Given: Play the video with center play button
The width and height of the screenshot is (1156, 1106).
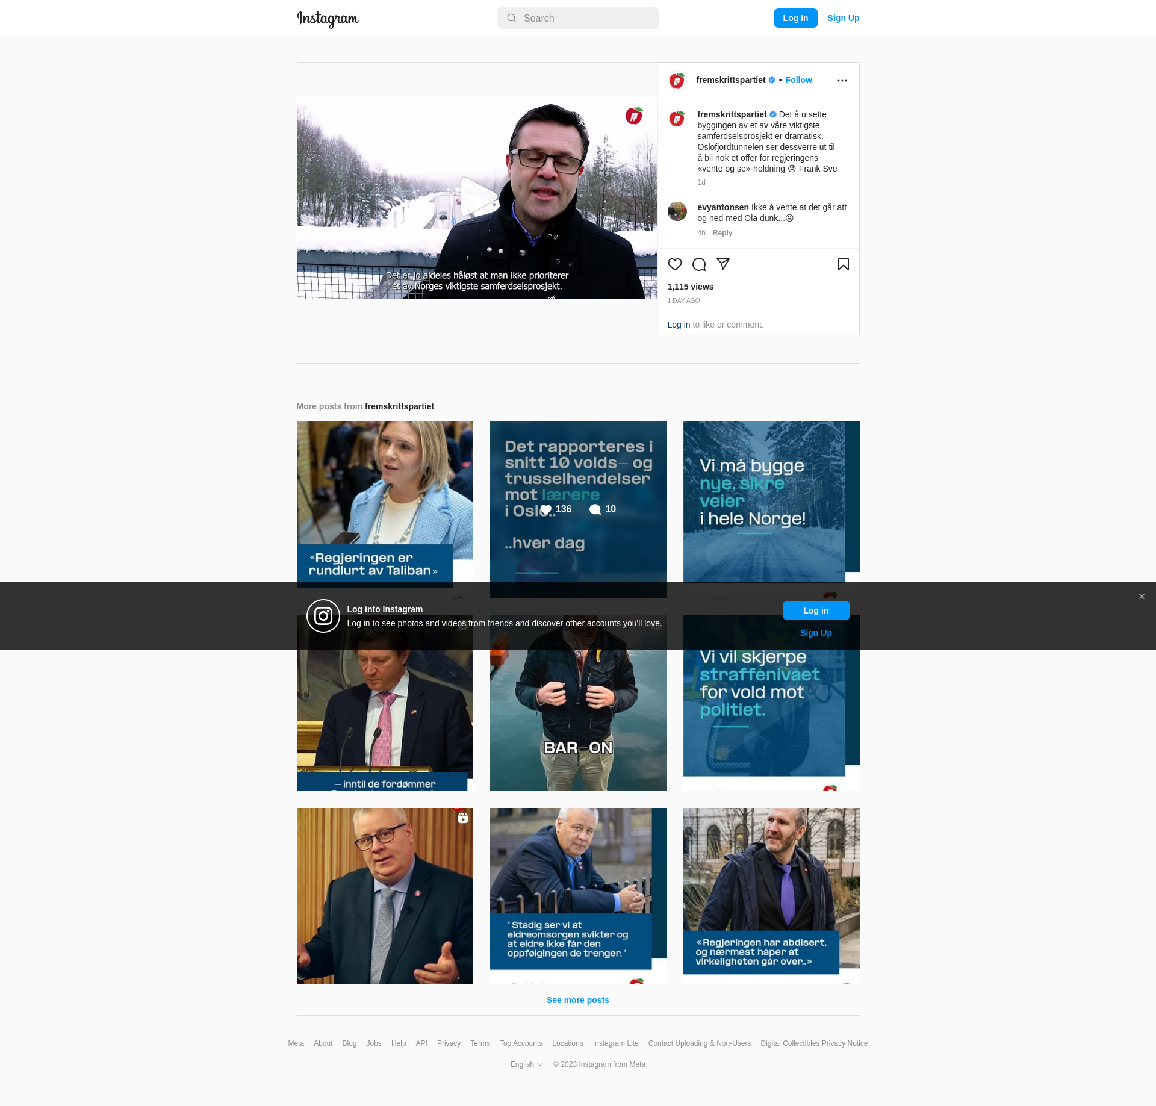Looking at the screenshot, I should tap(479, 197).
